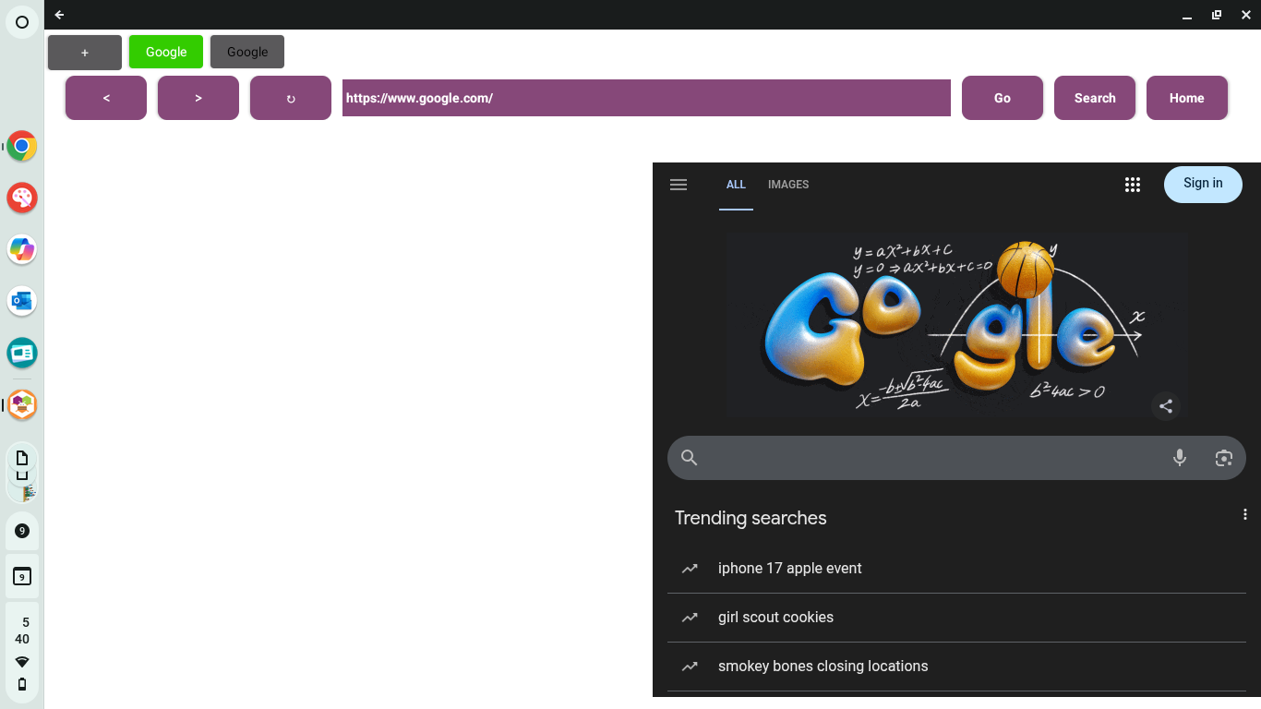The height and width of the screenshot is (709, 1261).
Task: Open the Trending searches three-dot menu
Action: pos(1245,514)
